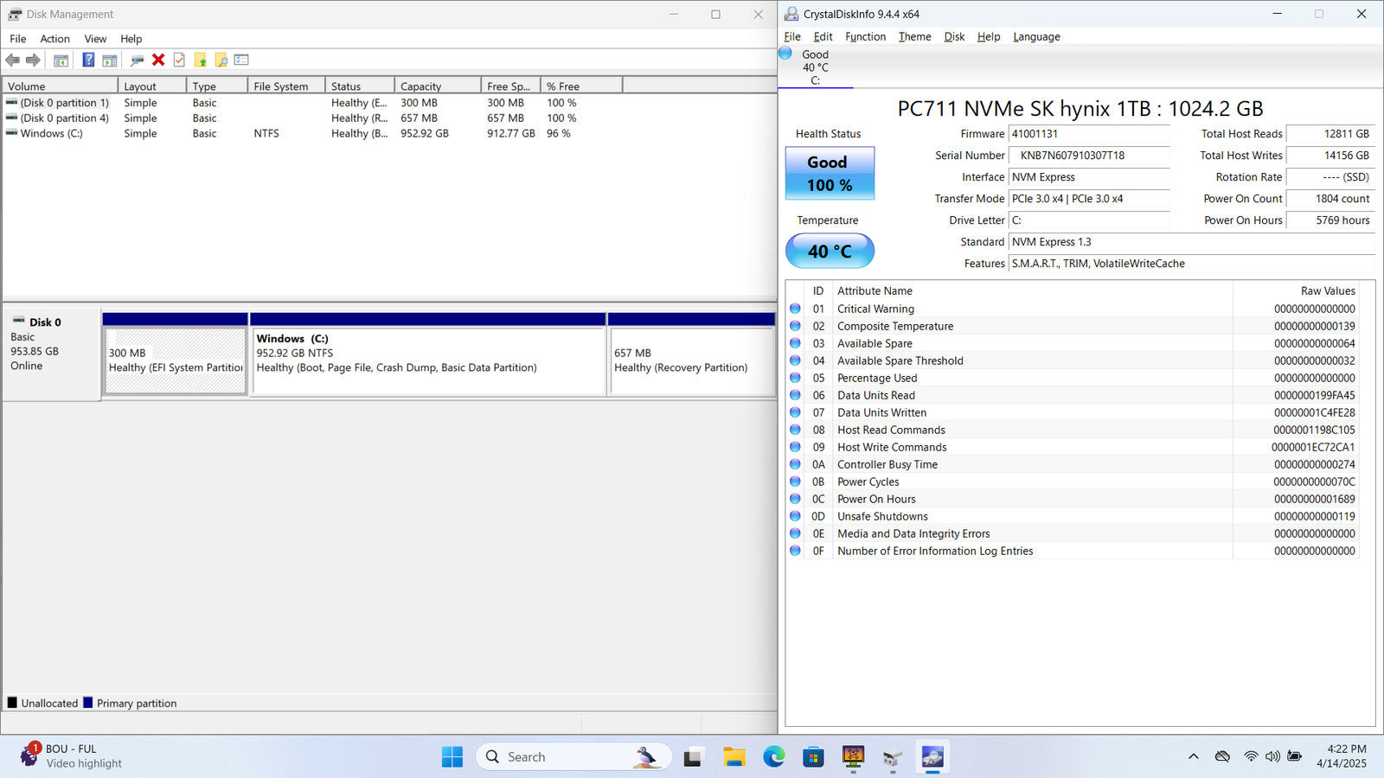Image resolution: width=1384 pixels, height=778 pixels.
Task: Open Theme menu in CrystalDiskInfo
Action: (x=914, y=36)
